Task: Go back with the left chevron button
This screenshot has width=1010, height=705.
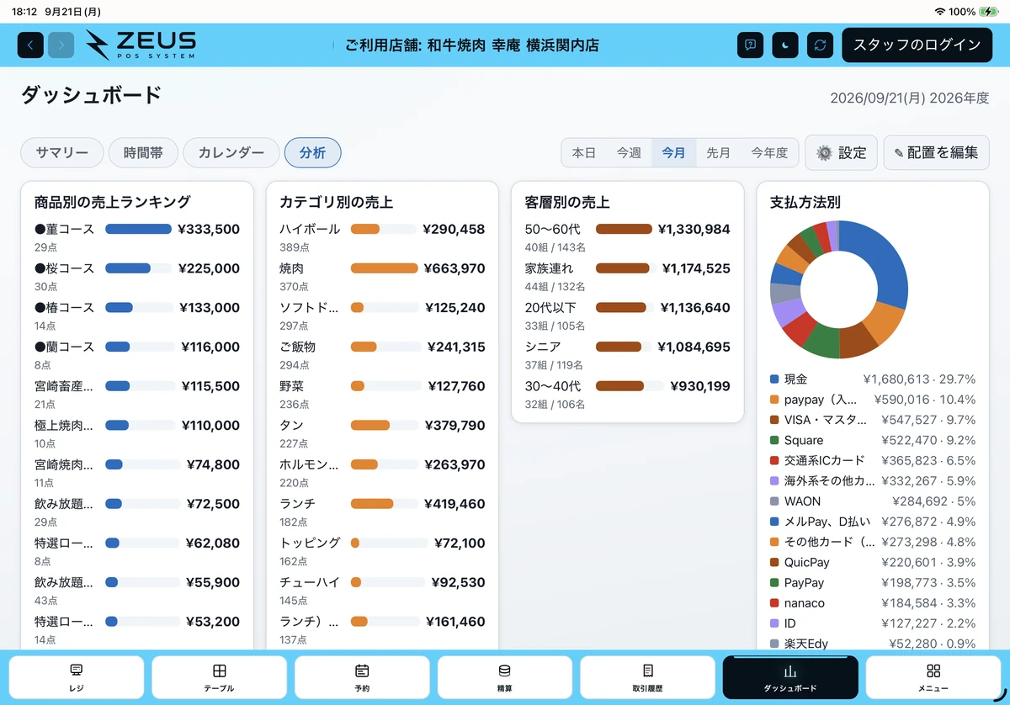Action: (30, 45)
